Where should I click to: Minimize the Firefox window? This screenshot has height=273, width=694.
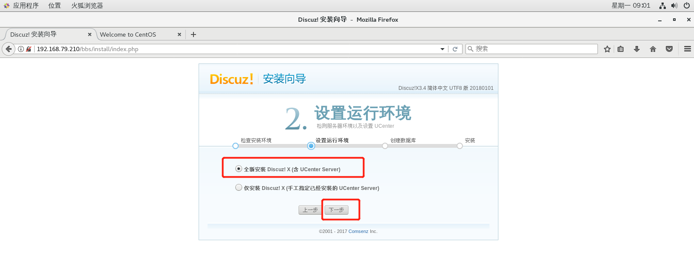pyautogui.click(x=660, y=20)
